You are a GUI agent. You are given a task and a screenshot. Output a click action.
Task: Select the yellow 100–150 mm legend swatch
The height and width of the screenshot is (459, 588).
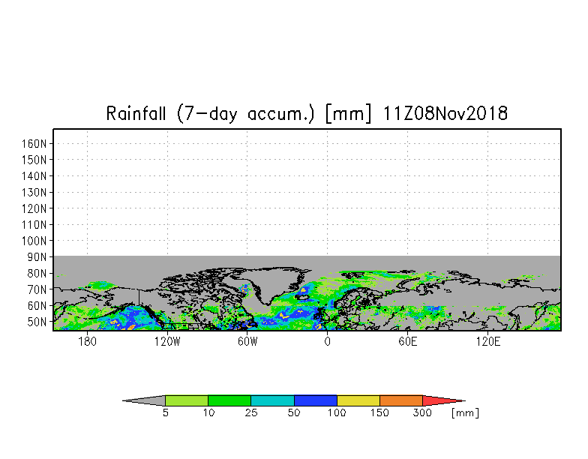tap(358, 400)
